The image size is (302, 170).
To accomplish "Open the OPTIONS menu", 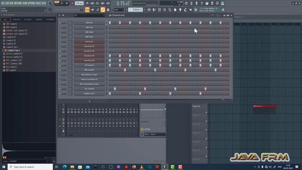I will (32, 3).
